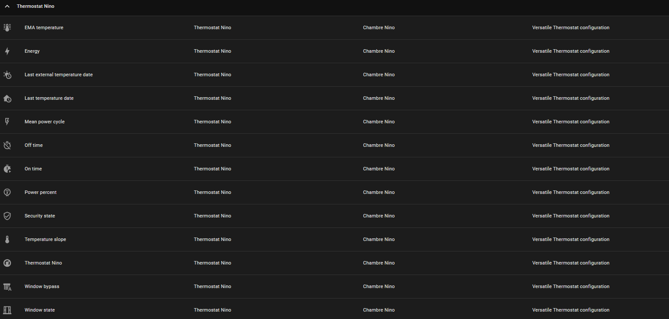
Task: Click Thermostat Nino device in the Window state row
Action: 213,310
